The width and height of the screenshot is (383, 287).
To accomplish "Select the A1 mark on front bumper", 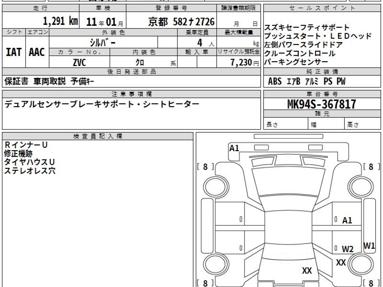I will coord(234,148).
